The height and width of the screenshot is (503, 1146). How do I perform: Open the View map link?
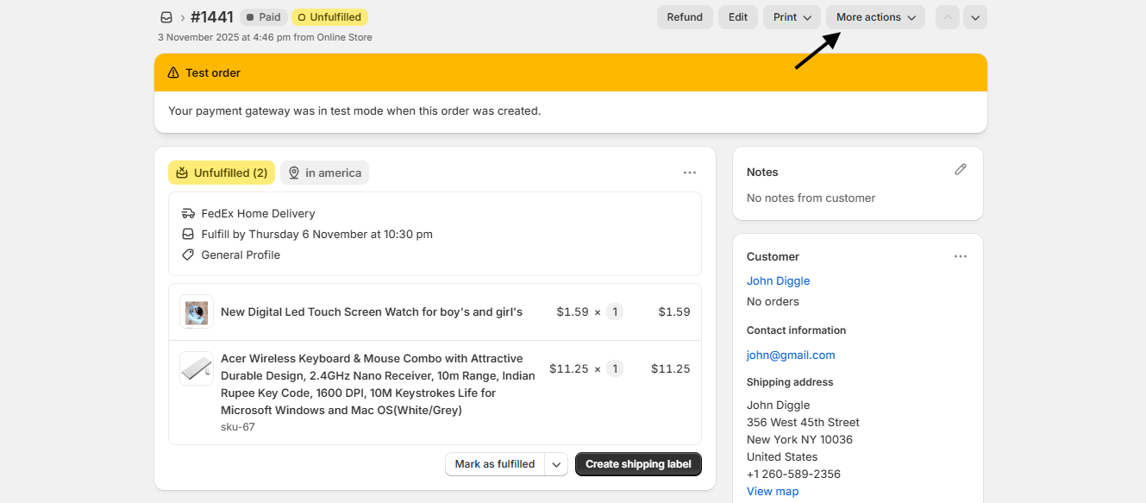pos(772,492)
